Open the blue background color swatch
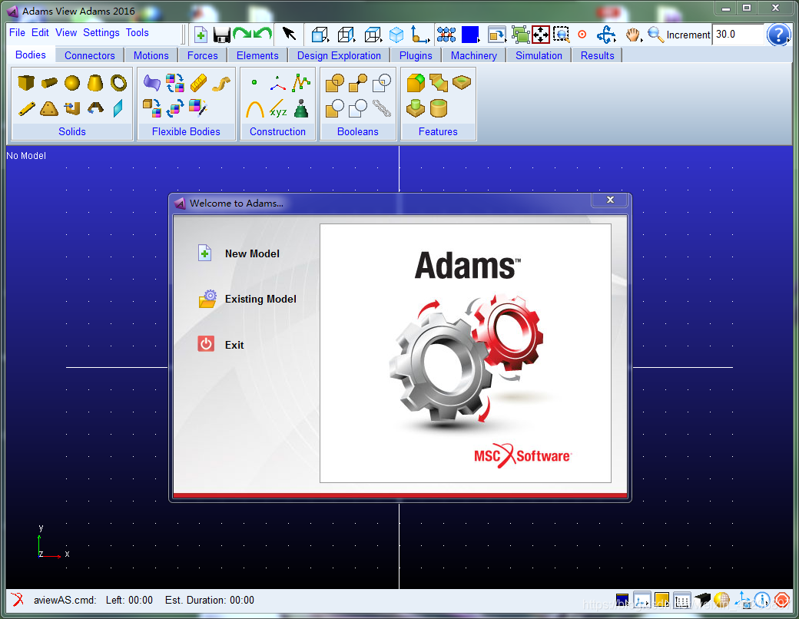The height and width of the screenshot is (619, 799). coord(470,35)
